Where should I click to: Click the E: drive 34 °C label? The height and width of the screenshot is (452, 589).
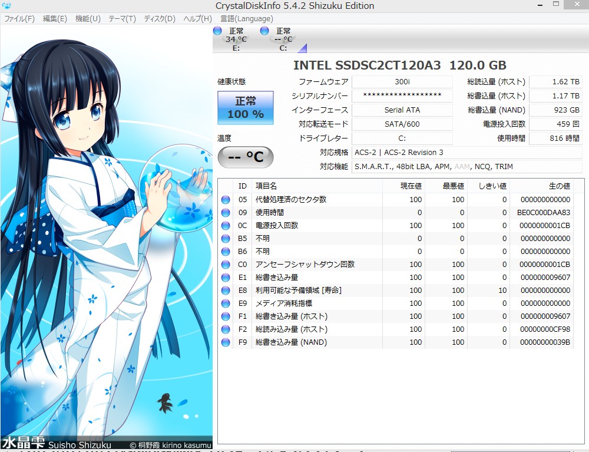(236, 39)
